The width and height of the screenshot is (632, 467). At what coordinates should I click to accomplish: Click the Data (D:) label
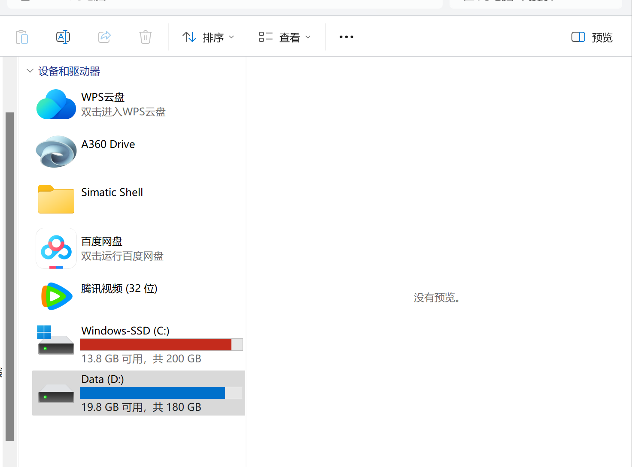pyautogui.click(x=103, y=379)
